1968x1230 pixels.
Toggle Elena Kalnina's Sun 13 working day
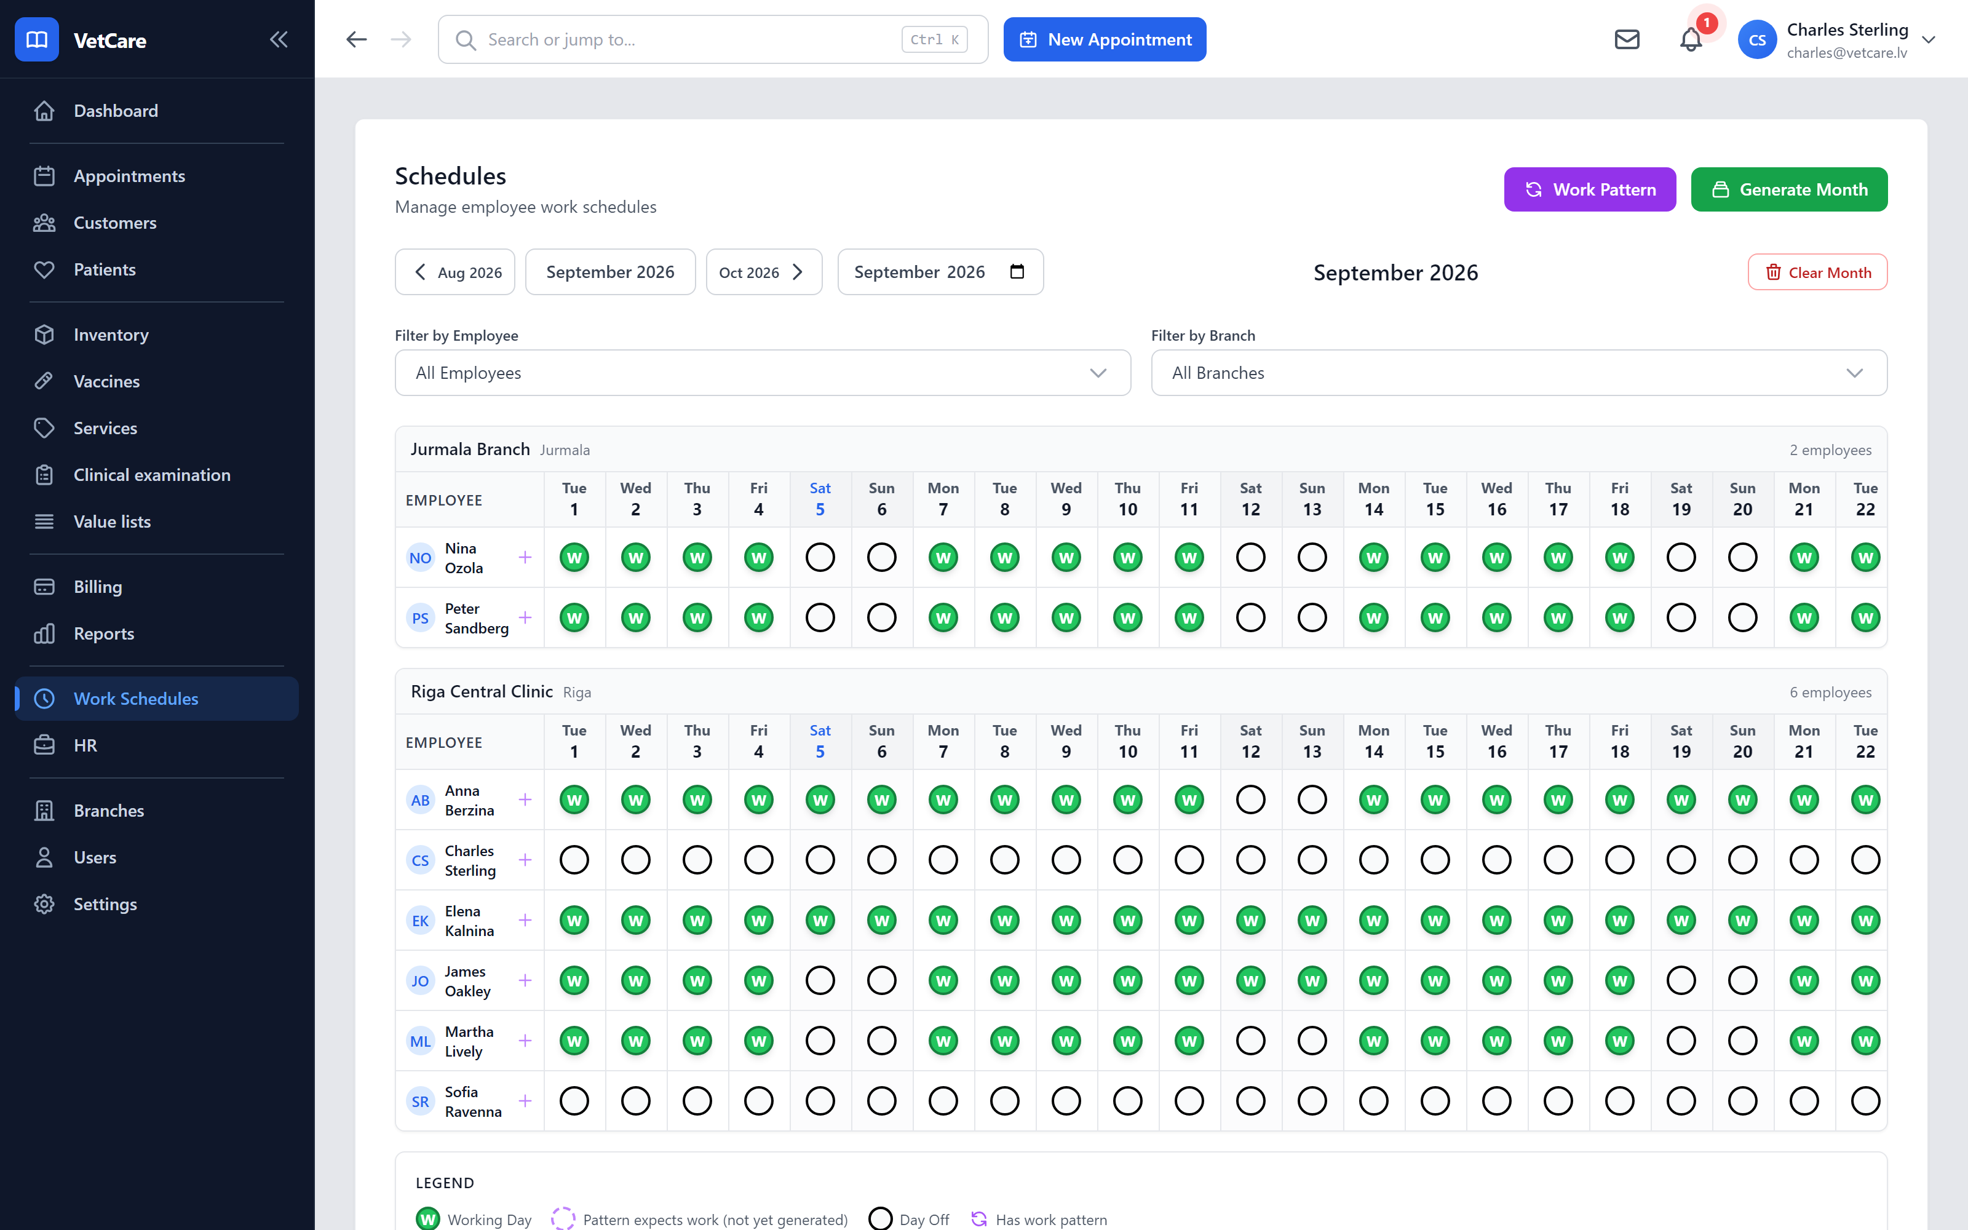pyautogui.click(x=1312, y=920)
